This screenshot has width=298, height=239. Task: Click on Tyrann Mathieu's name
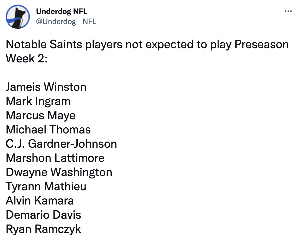click(46, 186)
